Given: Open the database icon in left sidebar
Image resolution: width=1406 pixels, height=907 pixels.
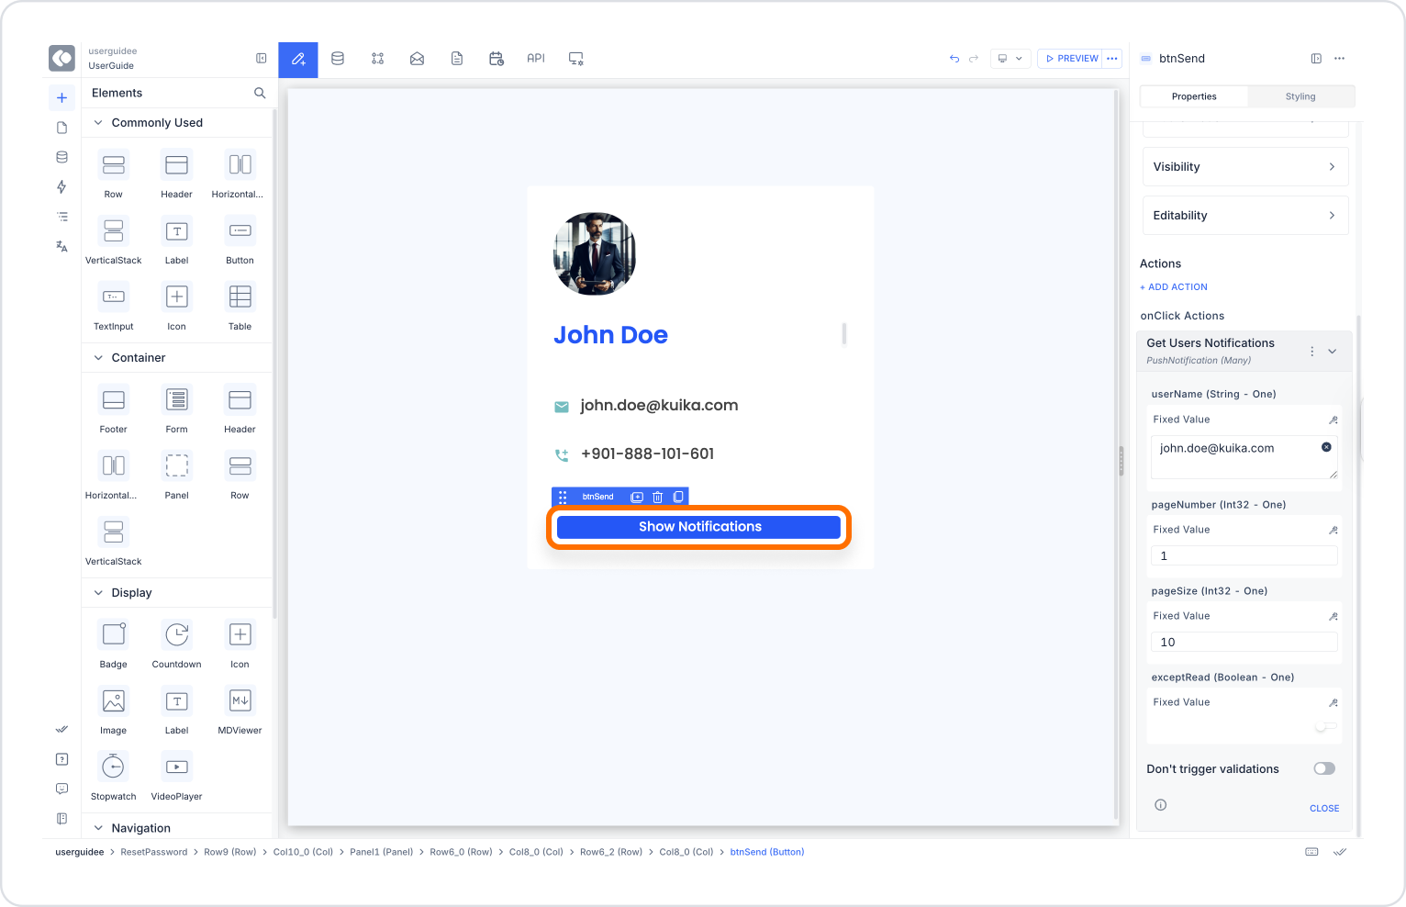Looking at the screenshot, I should tap(61, 157).
